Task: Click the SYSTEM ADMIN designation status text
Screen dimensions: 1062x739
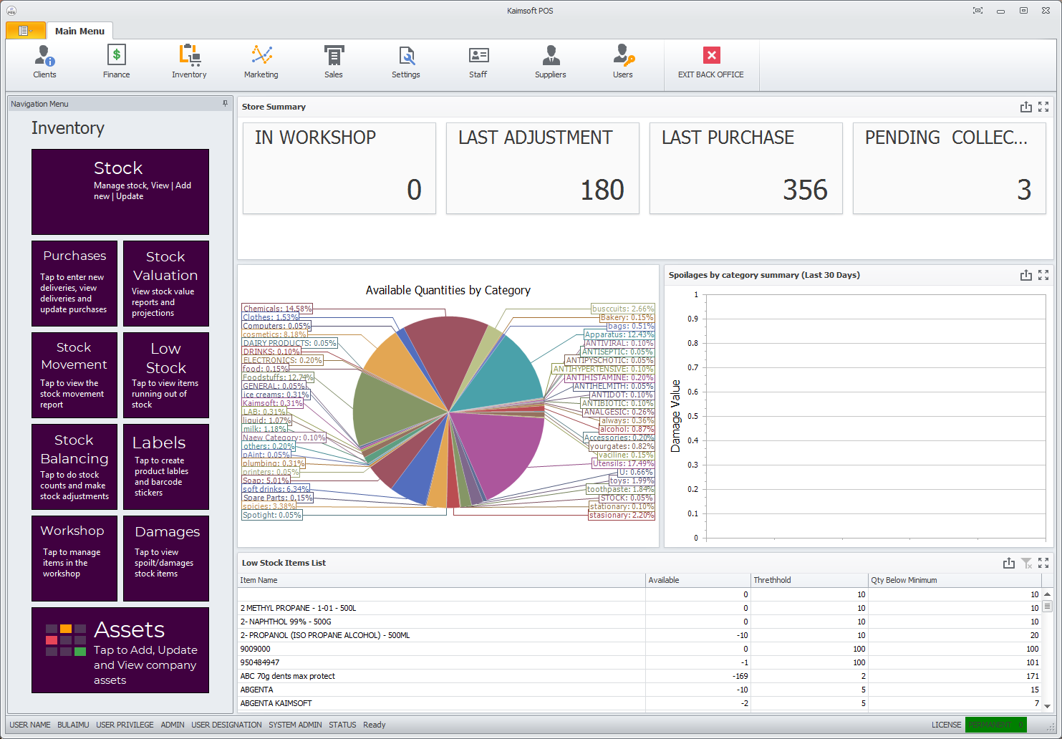Action: (295, 725)
